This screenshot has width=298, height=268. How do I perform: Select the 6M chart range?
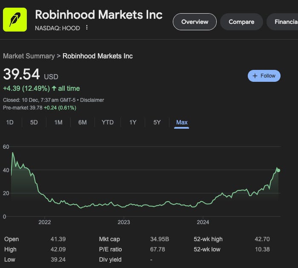[82, 122]
